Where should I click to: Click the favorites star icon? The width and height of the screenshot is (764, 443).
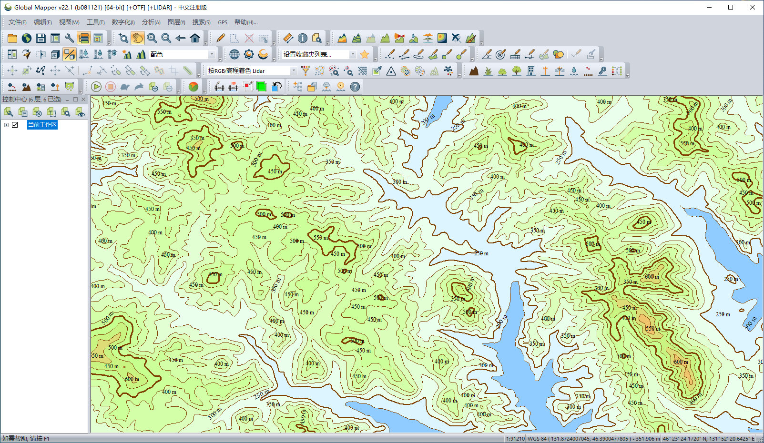365,54
